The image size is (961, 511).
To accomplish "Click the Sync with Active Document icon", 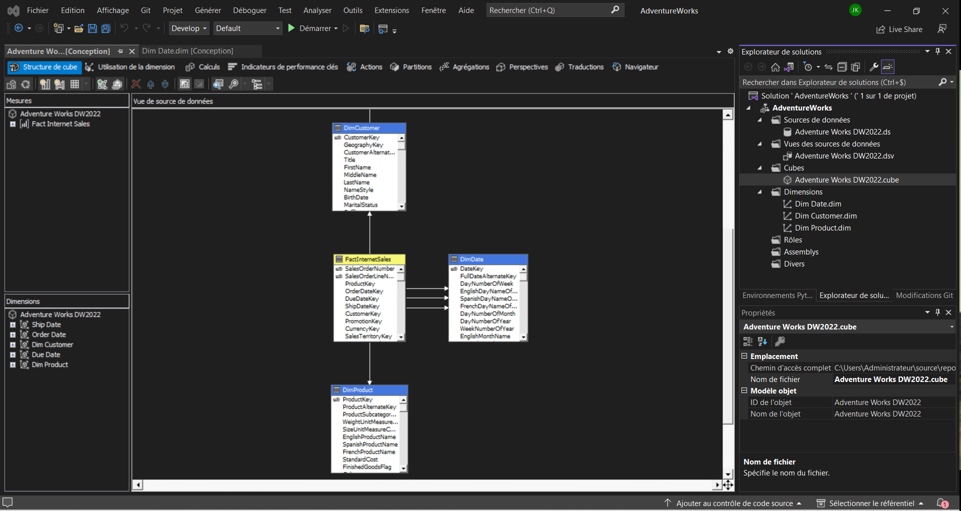I will tap(828, 67).
